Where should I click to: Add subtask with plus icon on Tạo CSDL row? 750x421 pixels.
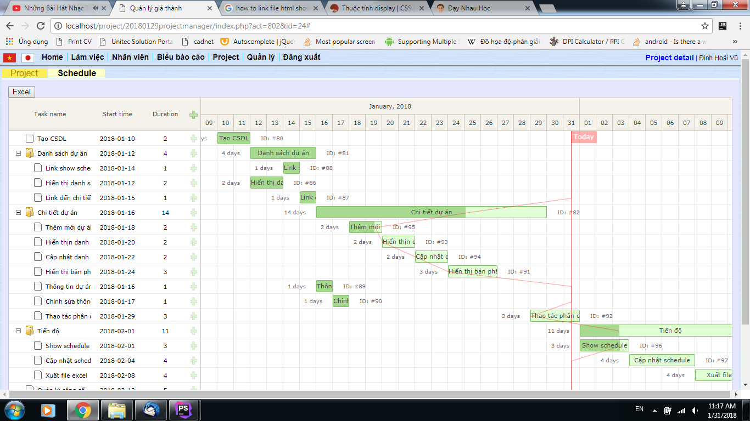[x=193, y=139]
